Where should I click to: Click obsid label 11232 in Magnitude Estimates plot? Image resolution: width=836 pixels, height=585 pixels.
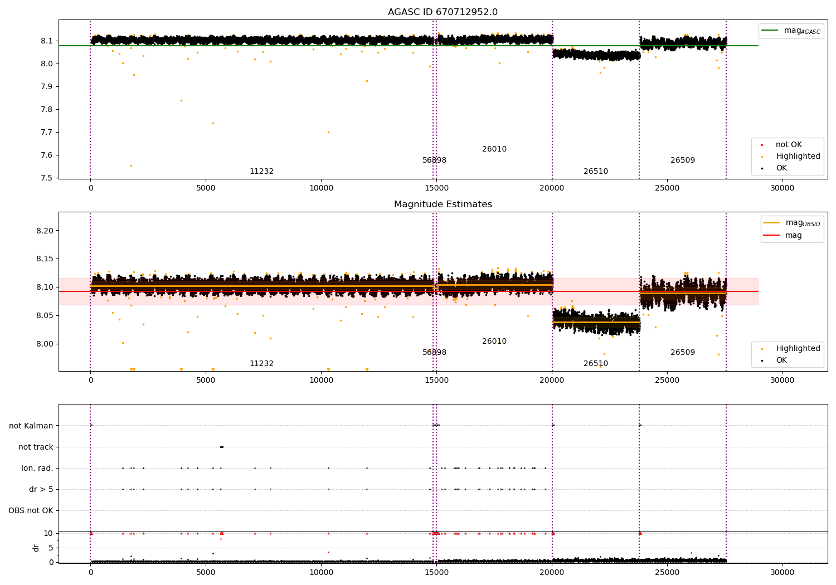pos(261,364)
